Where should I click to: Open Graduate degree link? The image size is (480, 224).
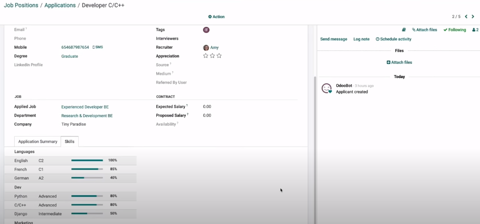(70, 57)
